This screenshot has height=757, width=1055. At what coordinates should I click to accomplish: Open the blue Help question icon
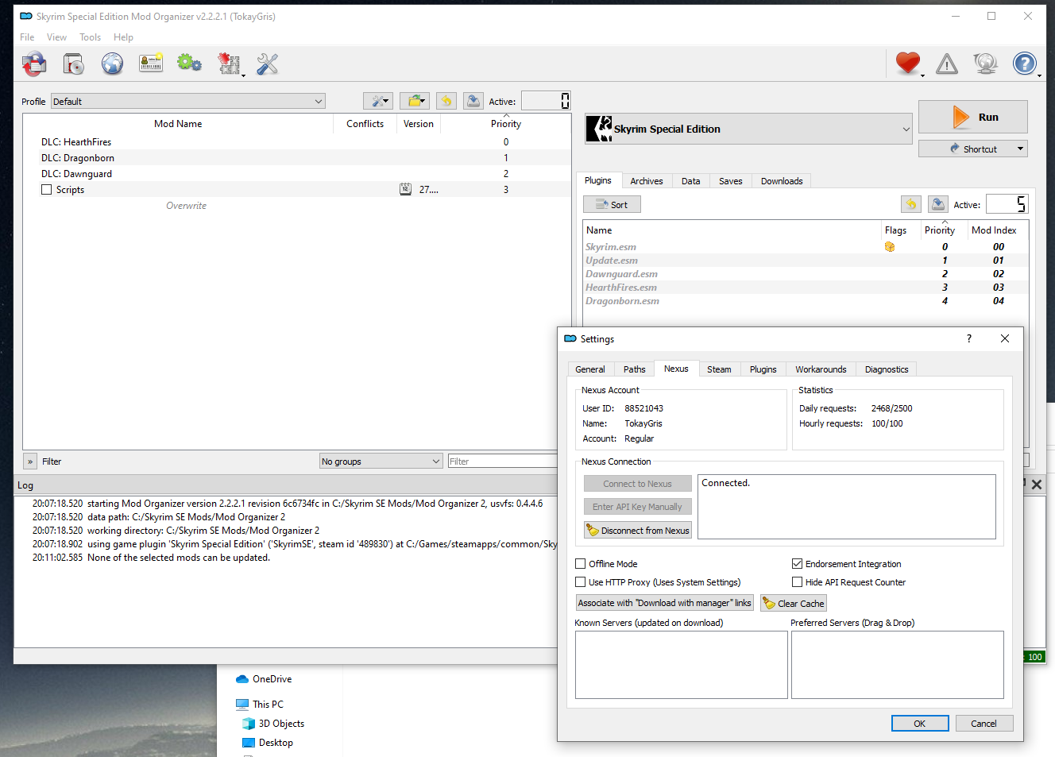(x=1025, y=64)
